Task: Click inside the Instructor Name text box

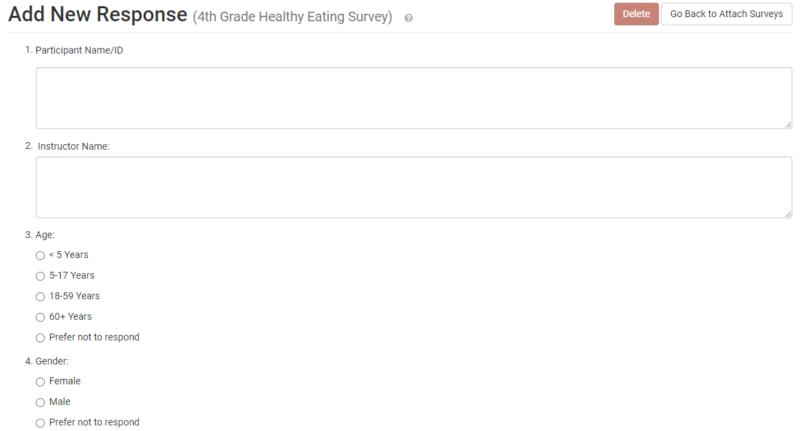Action: click(x=413, y=187)
